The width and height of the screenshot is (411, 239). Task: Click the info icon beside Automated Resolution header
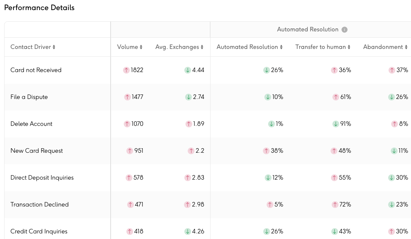coord(344,30)
